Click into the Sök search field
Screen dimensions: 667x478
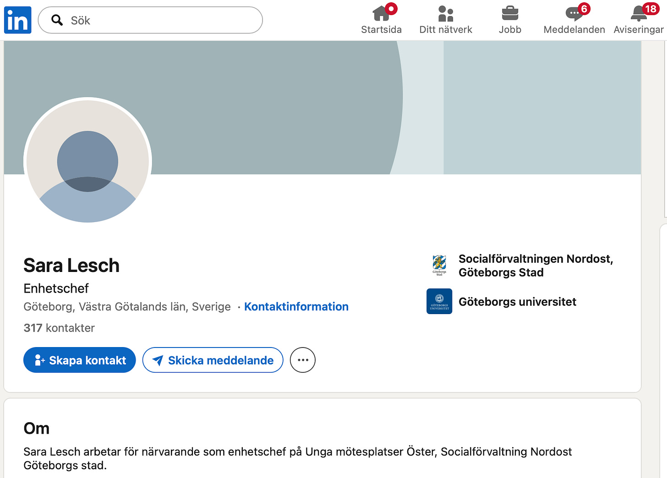click(150, 20)
